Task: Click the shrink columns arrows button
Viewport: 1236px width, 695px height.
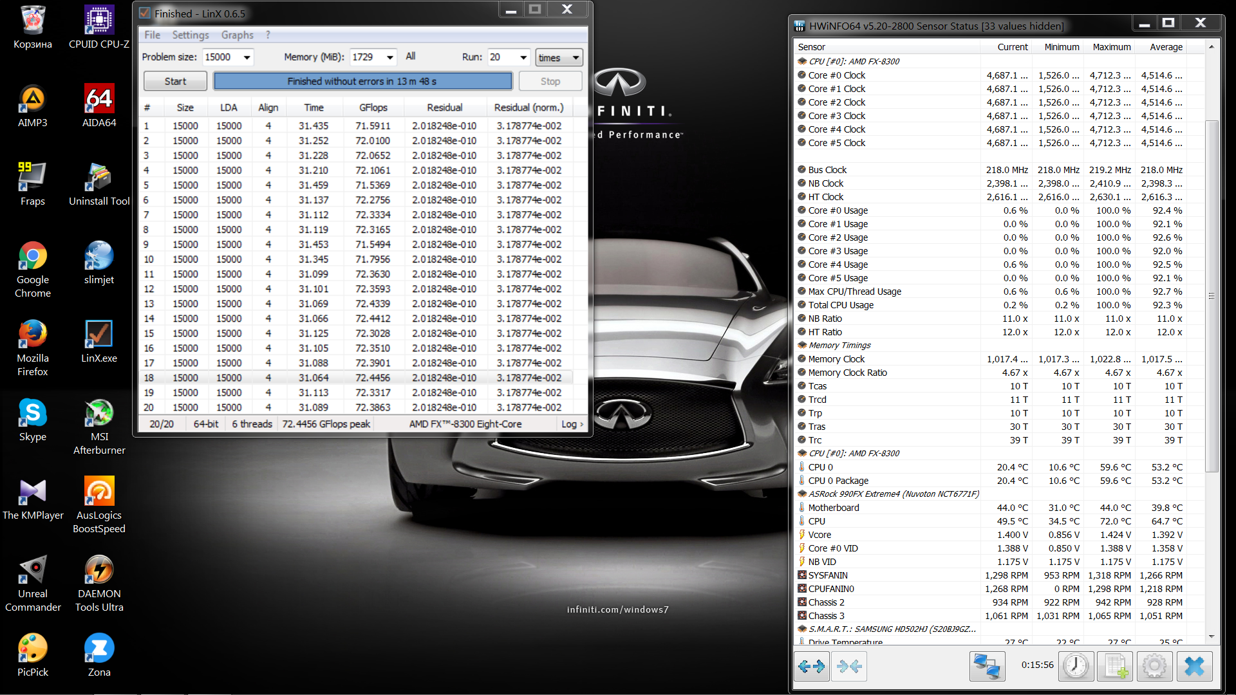Action: (849, 666)
